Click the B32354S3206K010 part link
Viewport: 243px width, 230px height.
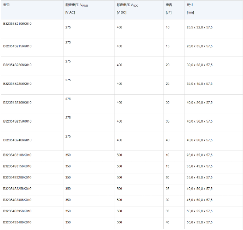17,178
